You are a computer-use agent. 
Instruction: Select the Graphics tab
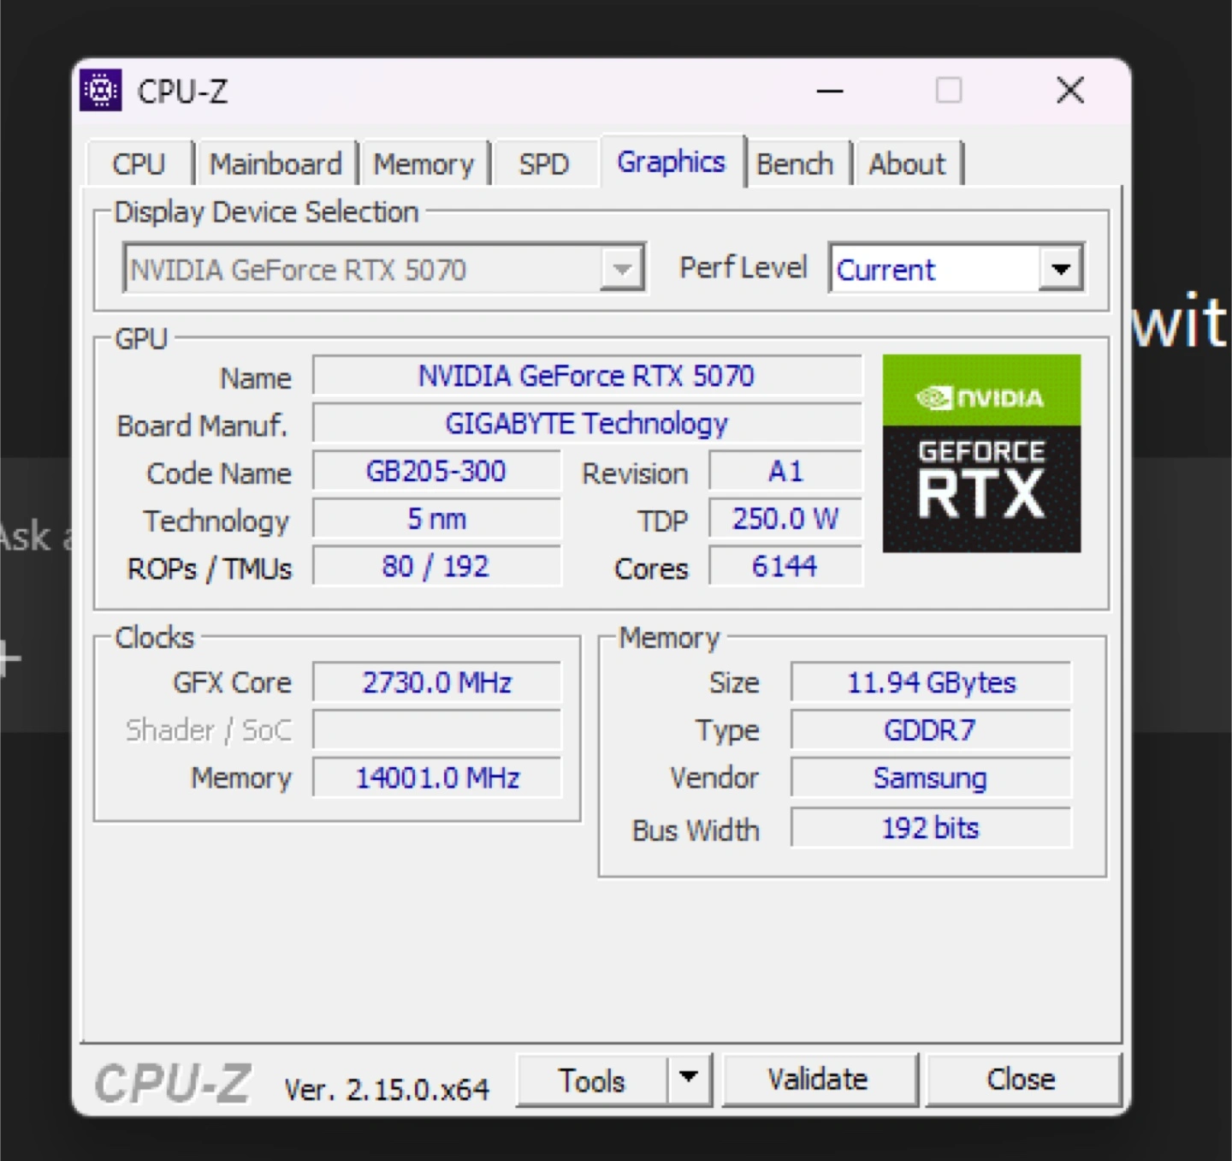pos(672,161)
